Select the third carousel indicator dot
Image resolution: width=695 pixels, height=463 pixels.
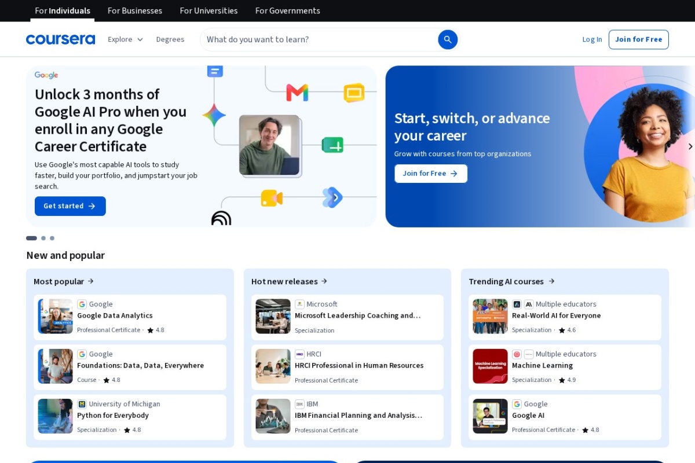(x=52, y=238)
